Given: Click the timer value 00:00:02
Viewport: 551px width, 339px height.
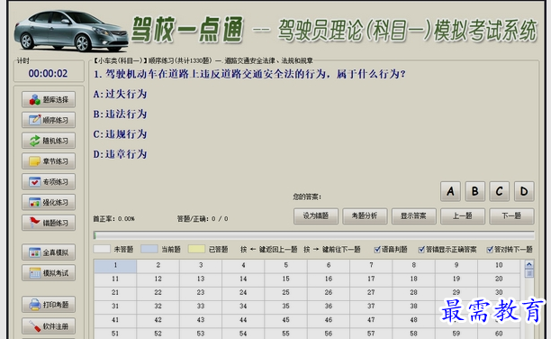Looking at the screenshot, I should click(x=48, y=74).
